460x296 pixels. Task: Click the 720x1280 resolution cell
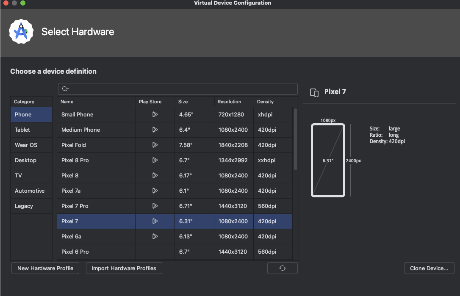pyautogui.click(x=234, y=114)
